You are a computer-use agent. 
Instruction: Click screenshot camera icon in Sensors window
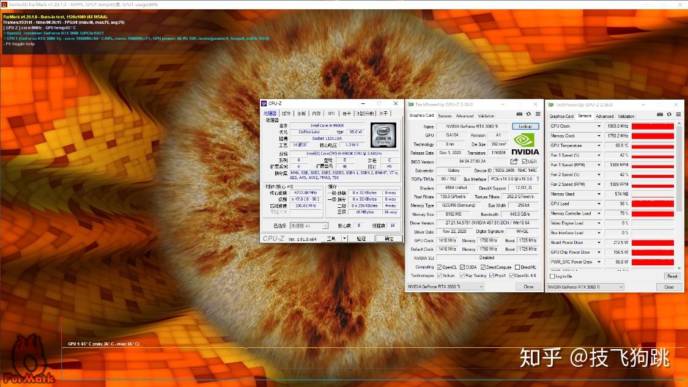click(660, 114)
